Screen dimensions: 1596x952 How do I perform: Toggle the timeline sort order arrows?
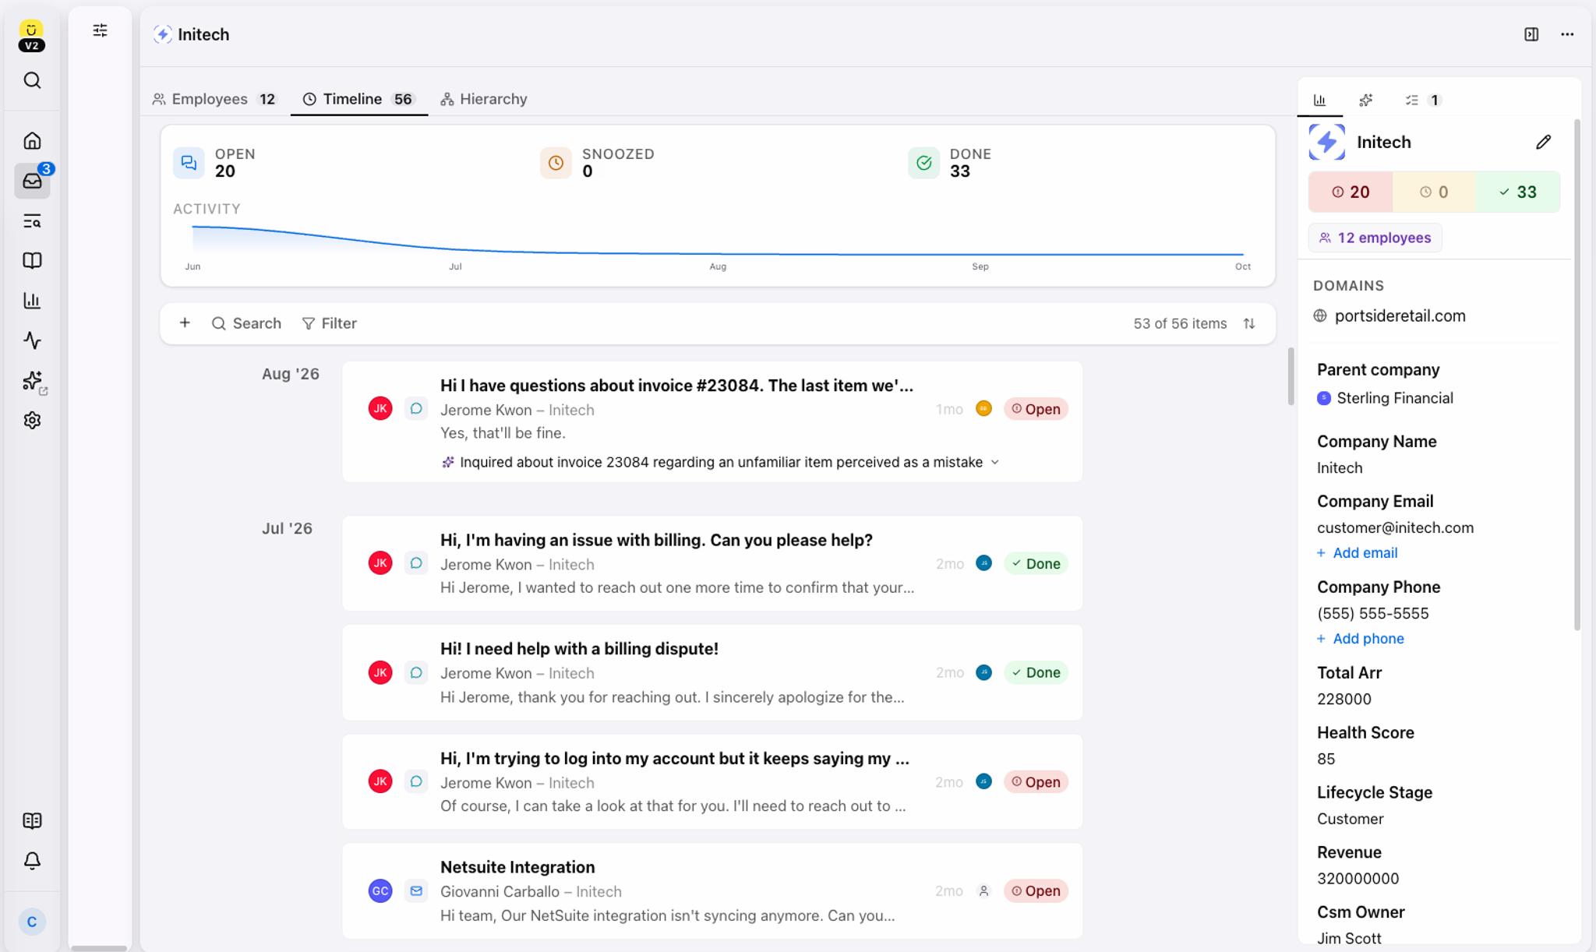pos(1249,323)
